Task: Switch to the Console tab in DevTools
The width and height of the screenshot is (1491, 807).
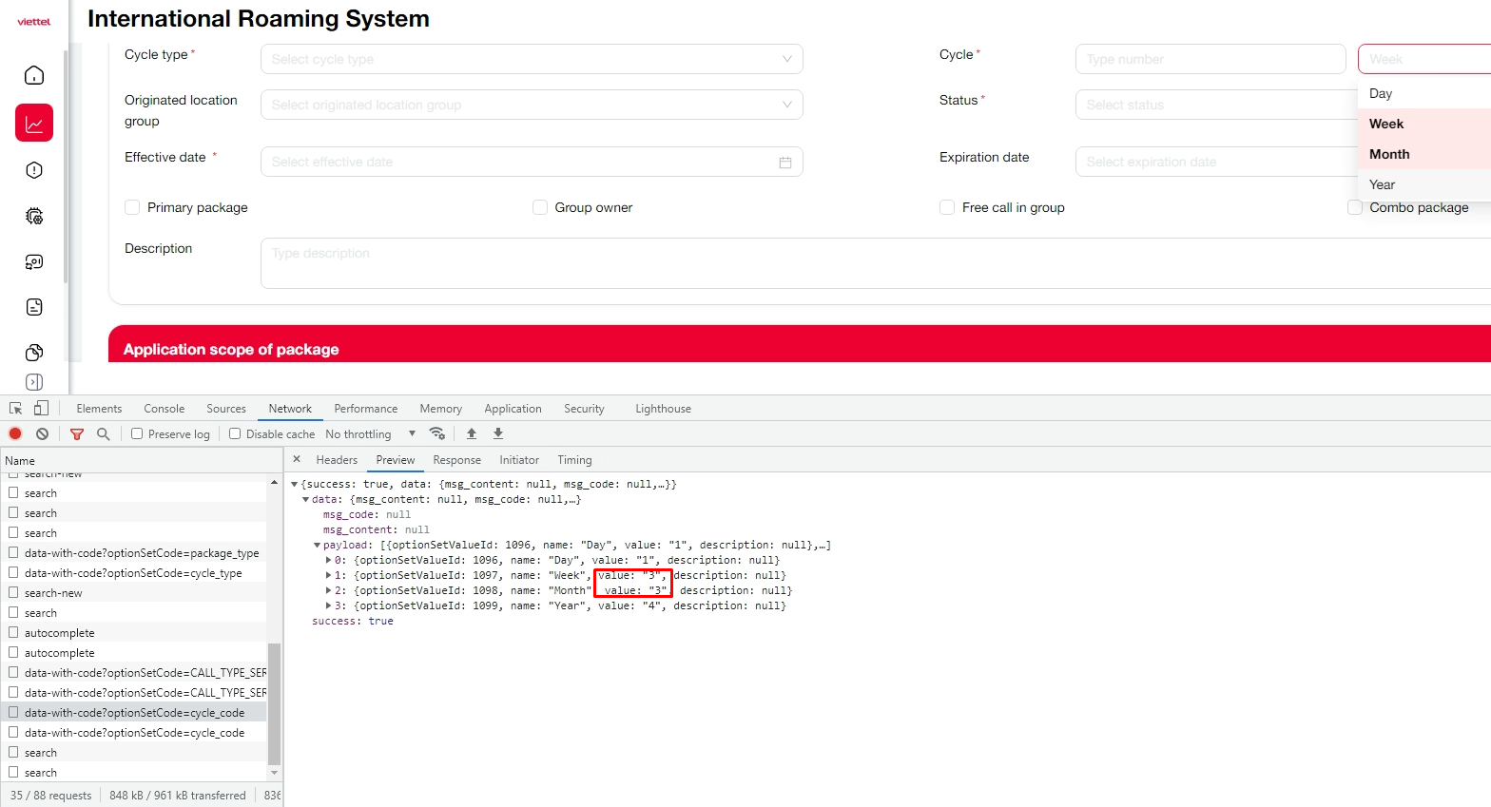Action: (164, 409)
